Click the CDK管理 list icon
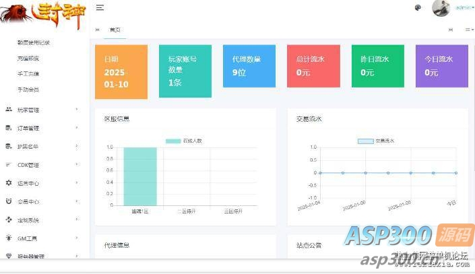The height and width of the screenshot is (274, 475). (x=9, y=164)
